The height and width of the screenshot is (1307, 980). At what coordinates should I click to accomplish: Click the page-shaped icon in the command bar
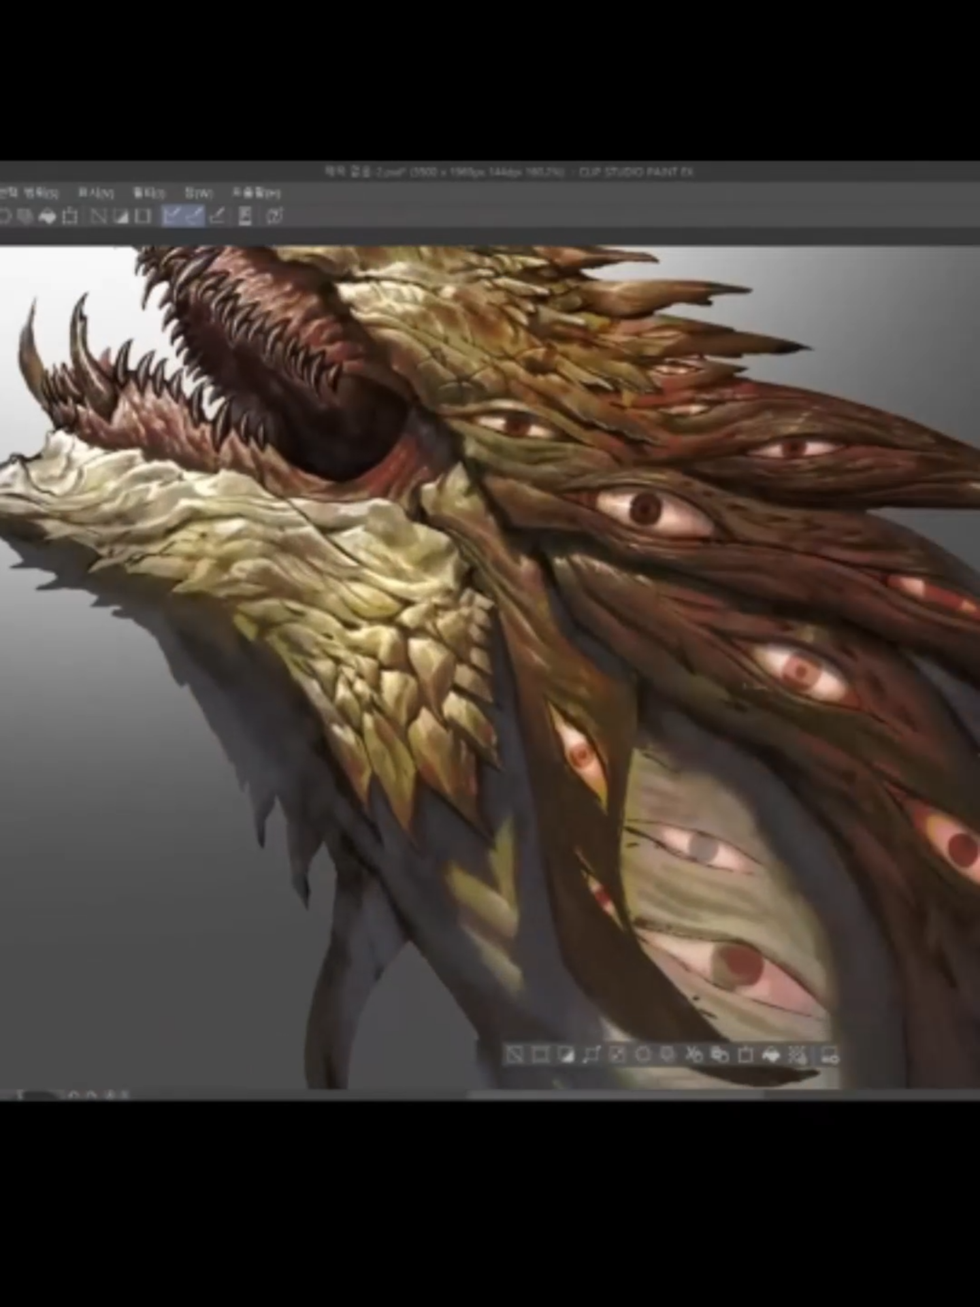coord(246,216)
